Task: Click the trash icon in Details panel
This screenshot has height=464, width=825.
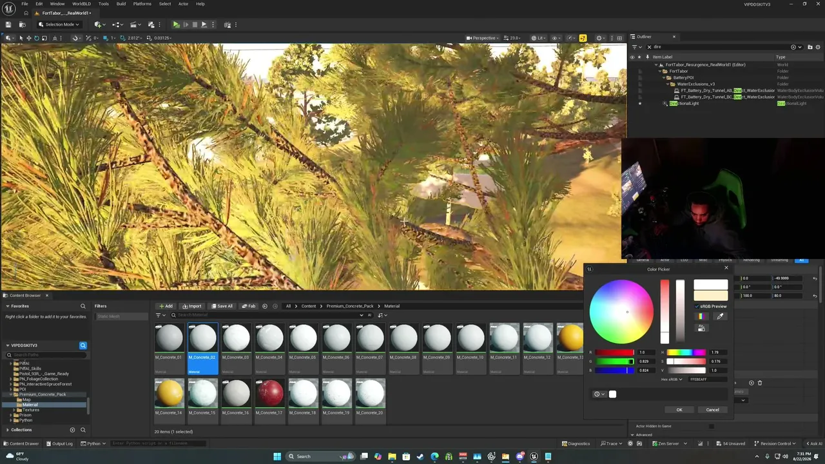Action: point(760,383)
